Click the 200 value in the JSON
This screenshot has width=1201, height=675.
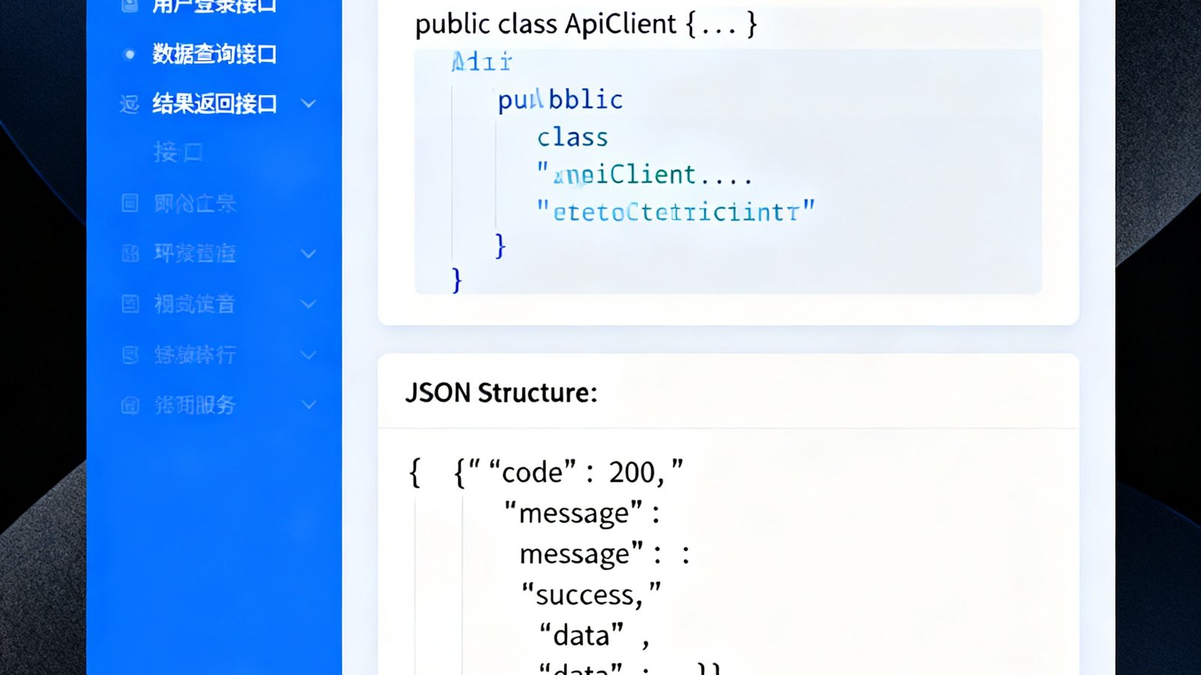click(632, 472)
